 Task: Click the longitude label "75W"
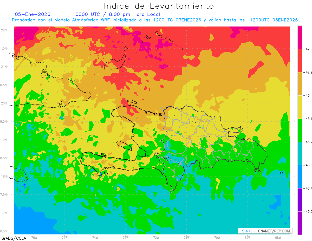pos(65,238)
